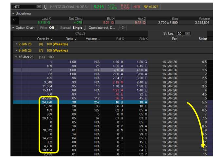Click the Exp column header

pos(175,39)
